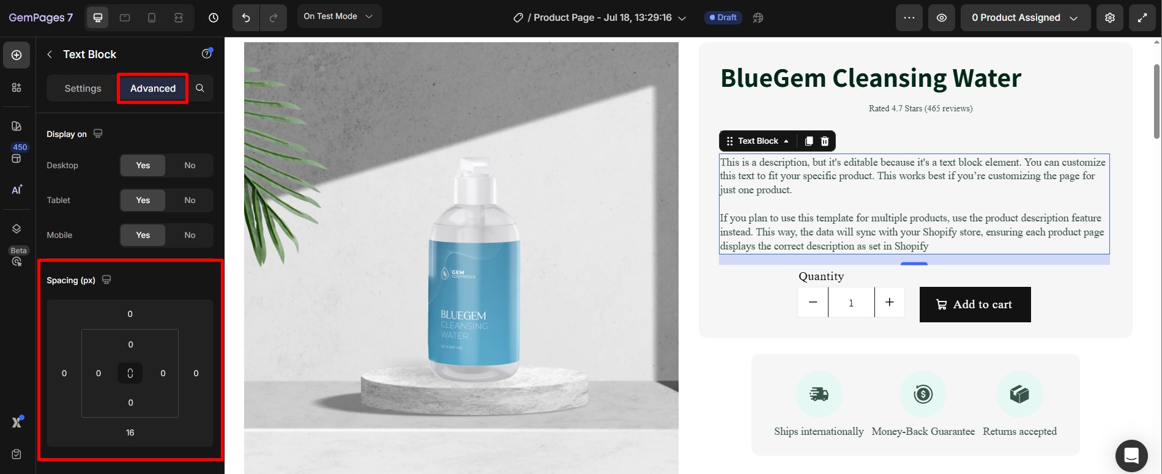The width and height of the screenshot is (1162, 474).
Task: Set Mobile display to Yes
Action: coord(143,235)
